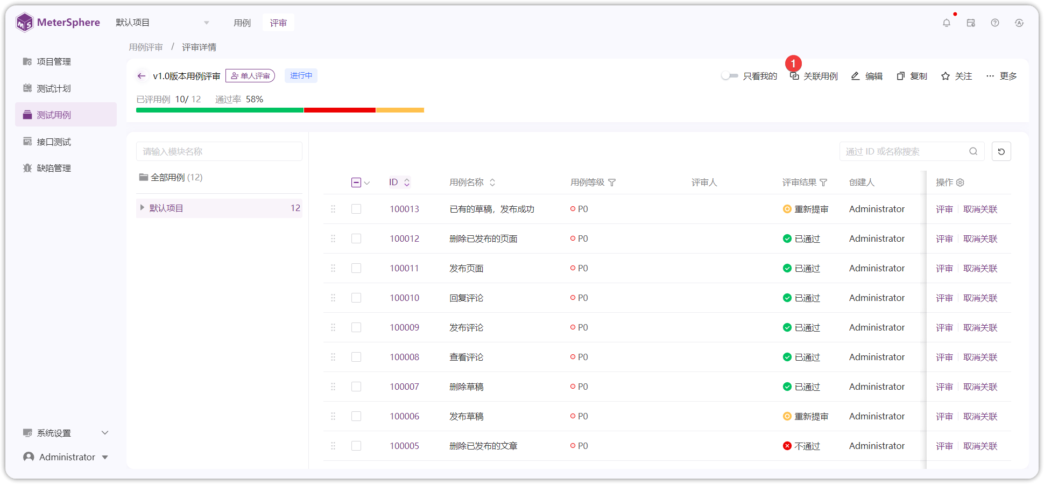Switch to the 评审 tab

coord(278,23)
